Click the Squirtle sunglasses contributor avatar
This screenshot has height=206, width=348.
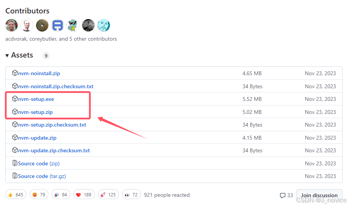pos(73,25)
